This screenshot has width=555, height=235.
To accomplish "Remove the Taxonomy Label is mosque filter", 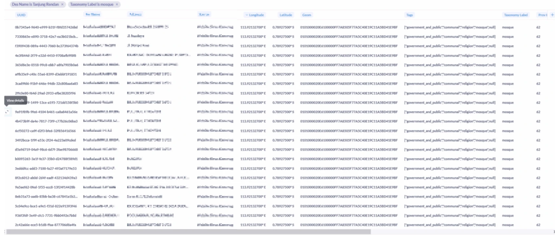I will point(117,5).
